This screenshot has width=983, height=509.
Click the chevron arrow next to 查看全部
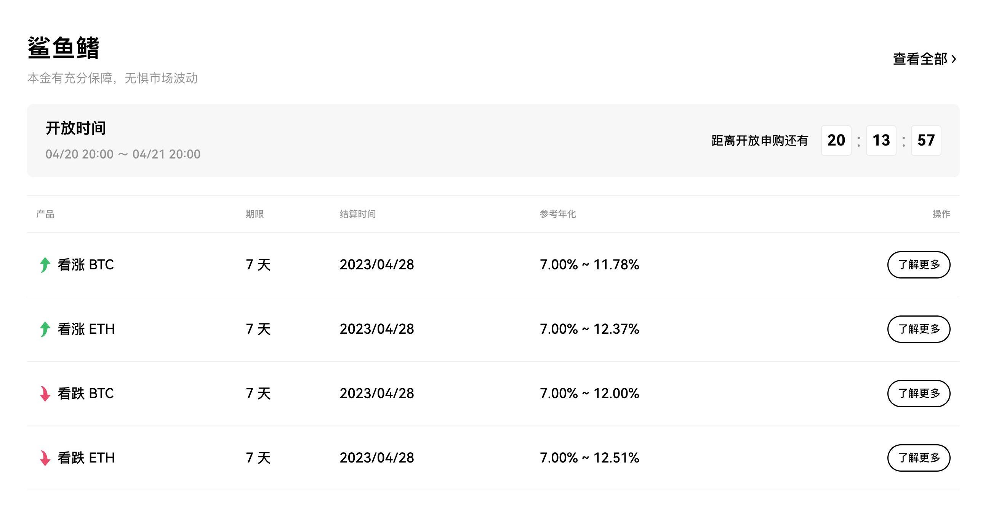click(954, 59)
